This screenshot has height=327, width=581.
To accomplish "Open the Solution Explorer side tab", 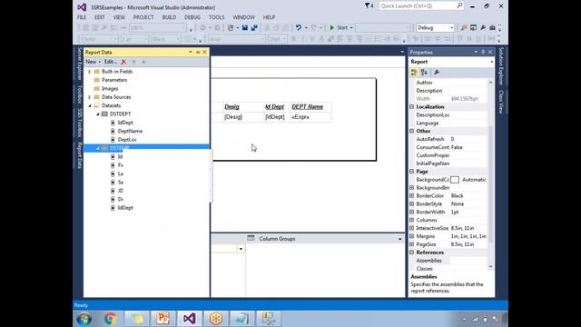I will pyautogui.click(x=501, y=66).
